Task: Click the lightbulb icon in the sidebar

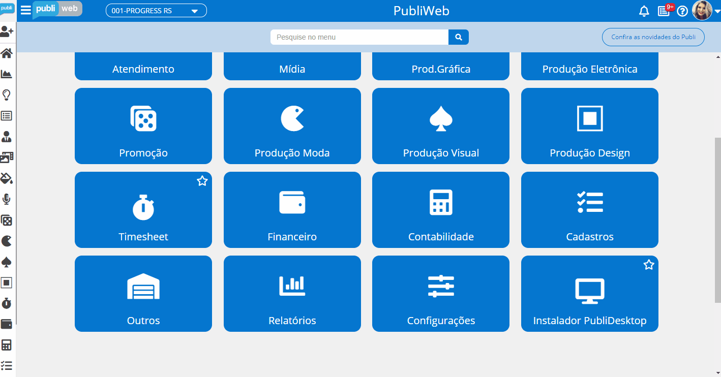Action: coord(7,95)
